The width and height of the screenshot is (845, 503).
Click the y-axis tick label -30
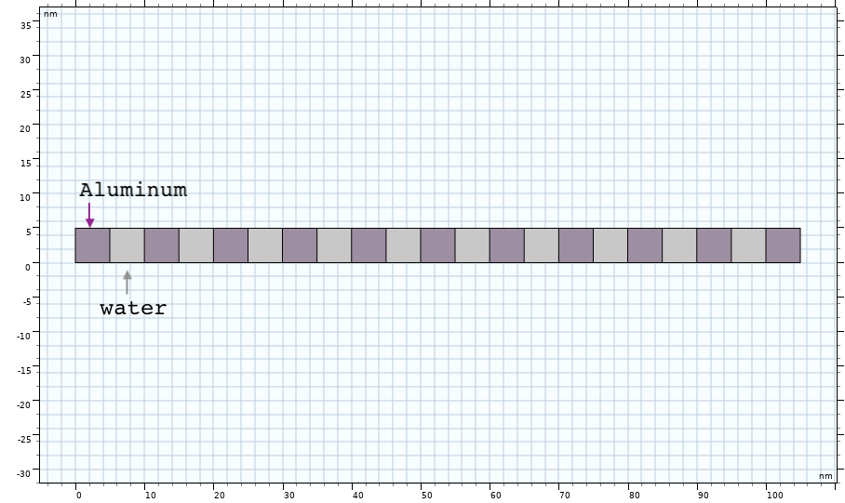25,473
